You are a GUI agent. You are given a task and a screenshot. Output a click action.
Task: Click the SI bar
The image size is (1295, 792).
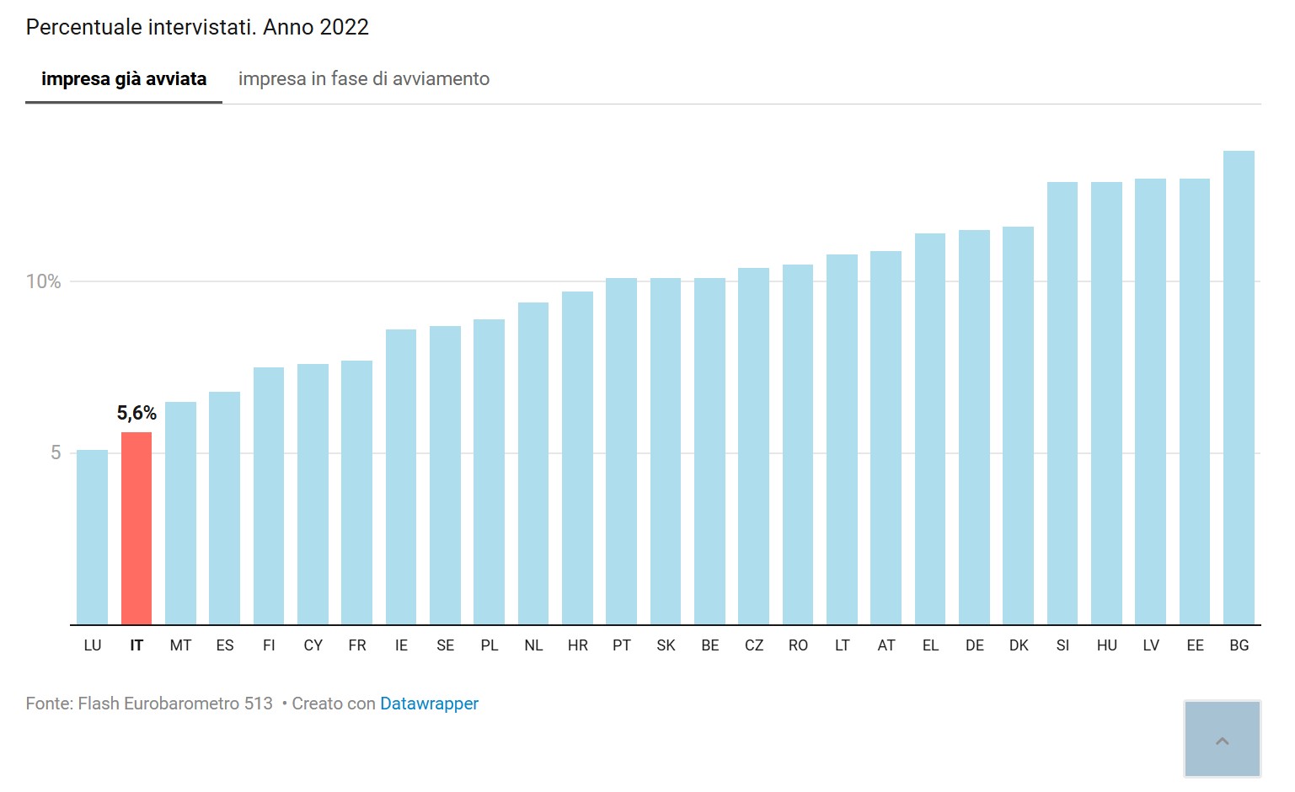(1062, 404)
